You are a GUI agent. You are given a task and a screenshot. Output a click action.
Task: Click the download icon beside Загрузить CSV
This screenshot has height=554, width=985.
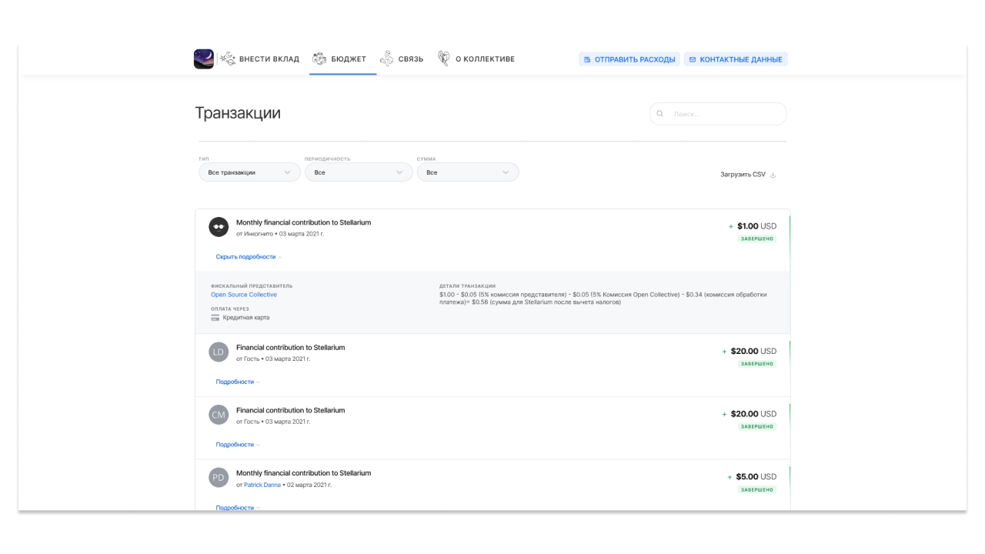click(x=773, y=175)
